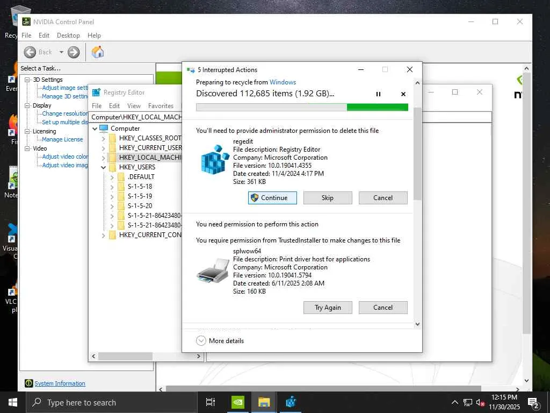Image resolution: width=550 pixels, height=413 pixels.
Task: Open the View menu in Registry Editor
Action: tap(134, 106)
